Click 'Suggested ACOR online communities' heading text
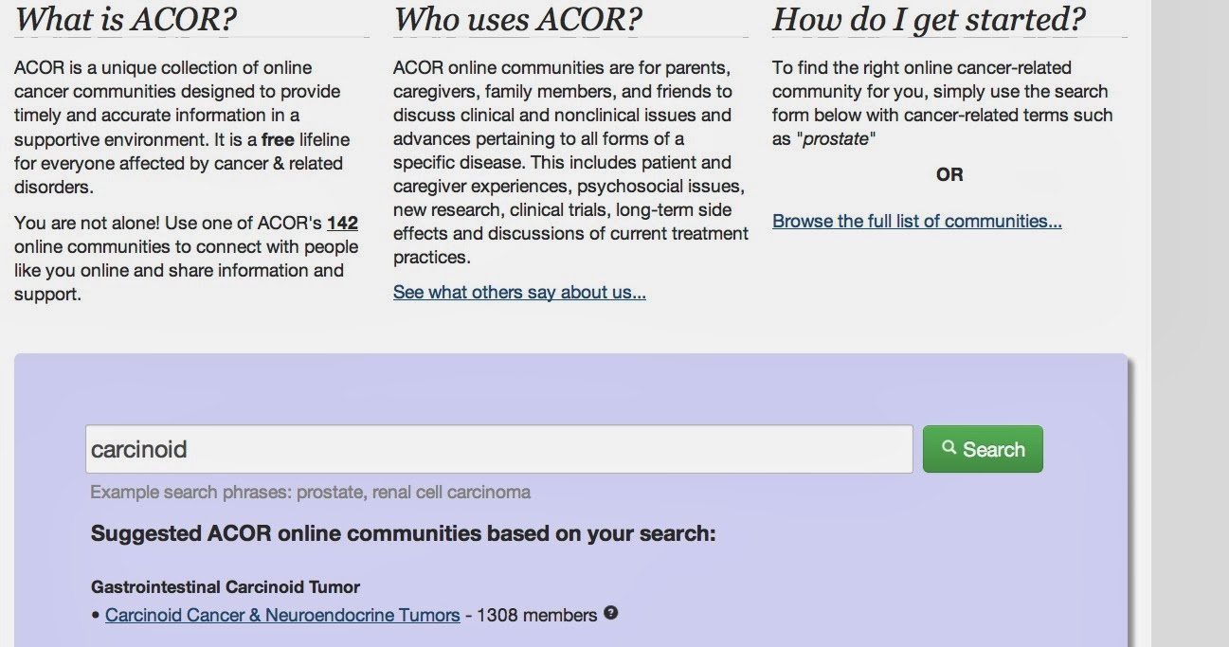Image resolution: width=1229 pixels, height=647 pixels. (403, 533)
